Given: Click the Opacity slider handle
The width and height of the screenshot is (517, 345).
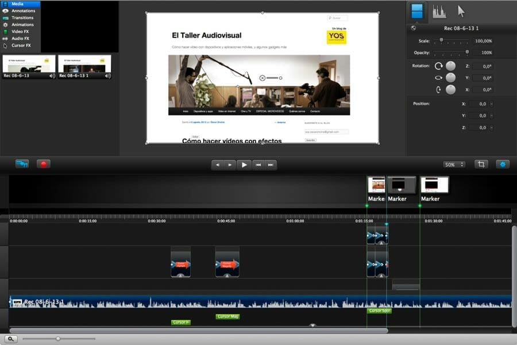Looking at the screenshot, I should point(467,51).
